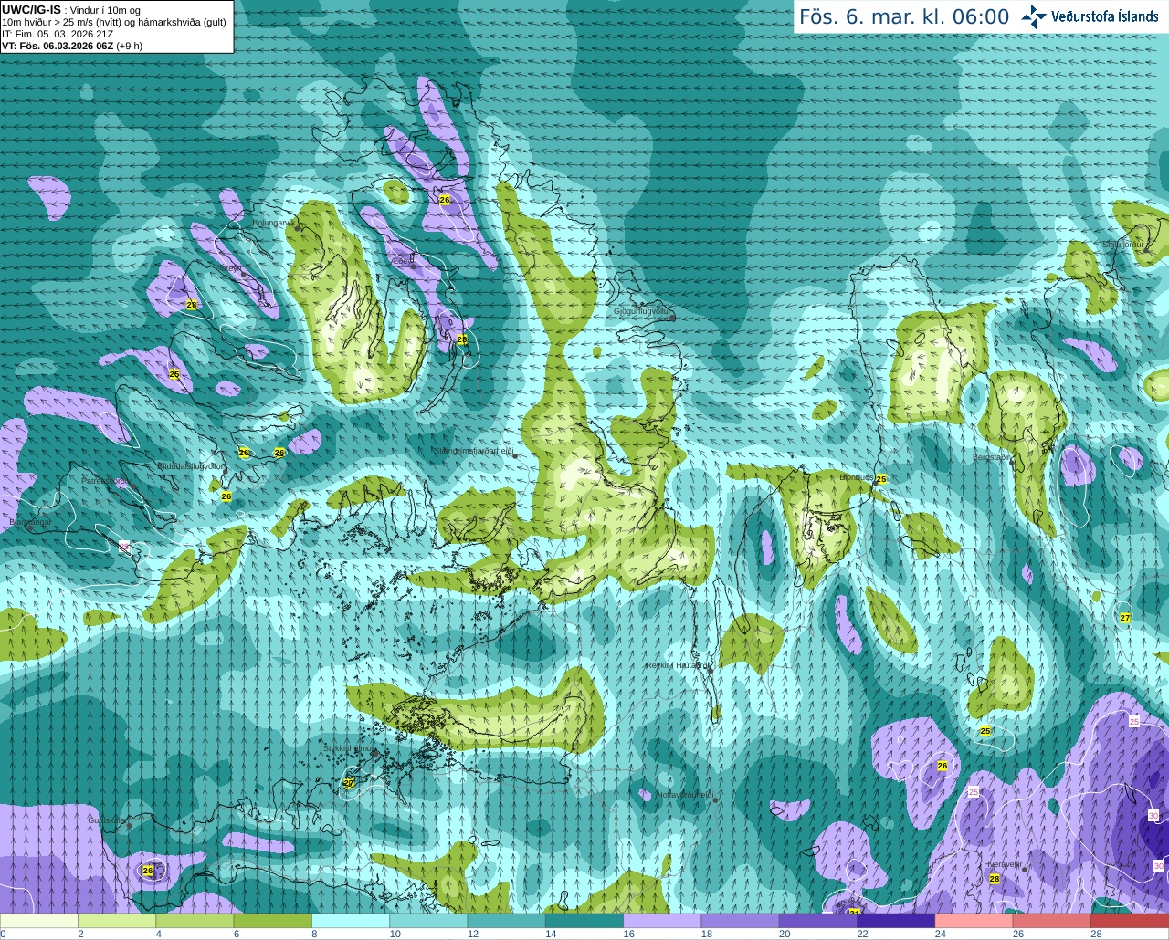Pick the 6–8 m/s olive green legend swatch
Screen dimensions: 1169x940
(273, 921)
